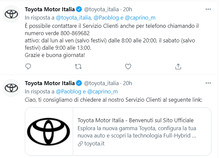Open Toyota profile avatar on first tweet

(x=12, y=14)
